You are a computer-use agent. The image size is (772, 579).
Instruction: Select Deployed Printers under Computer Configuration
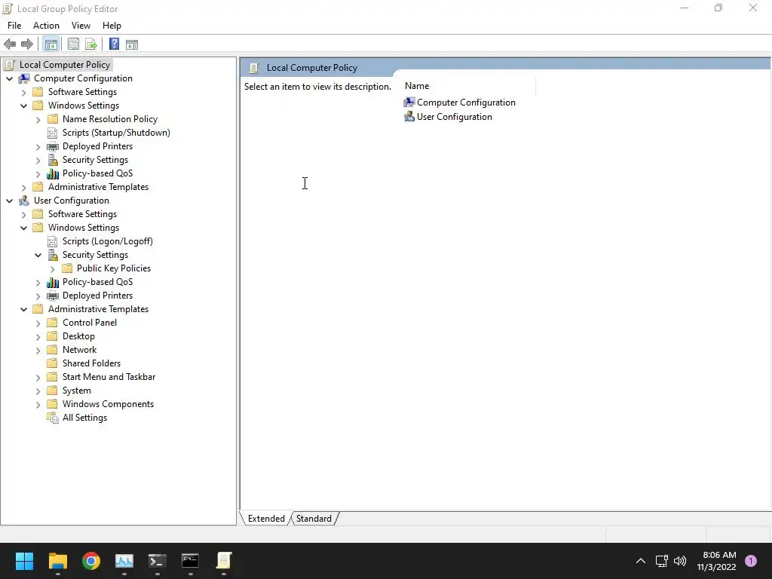(x=97, y=146)
